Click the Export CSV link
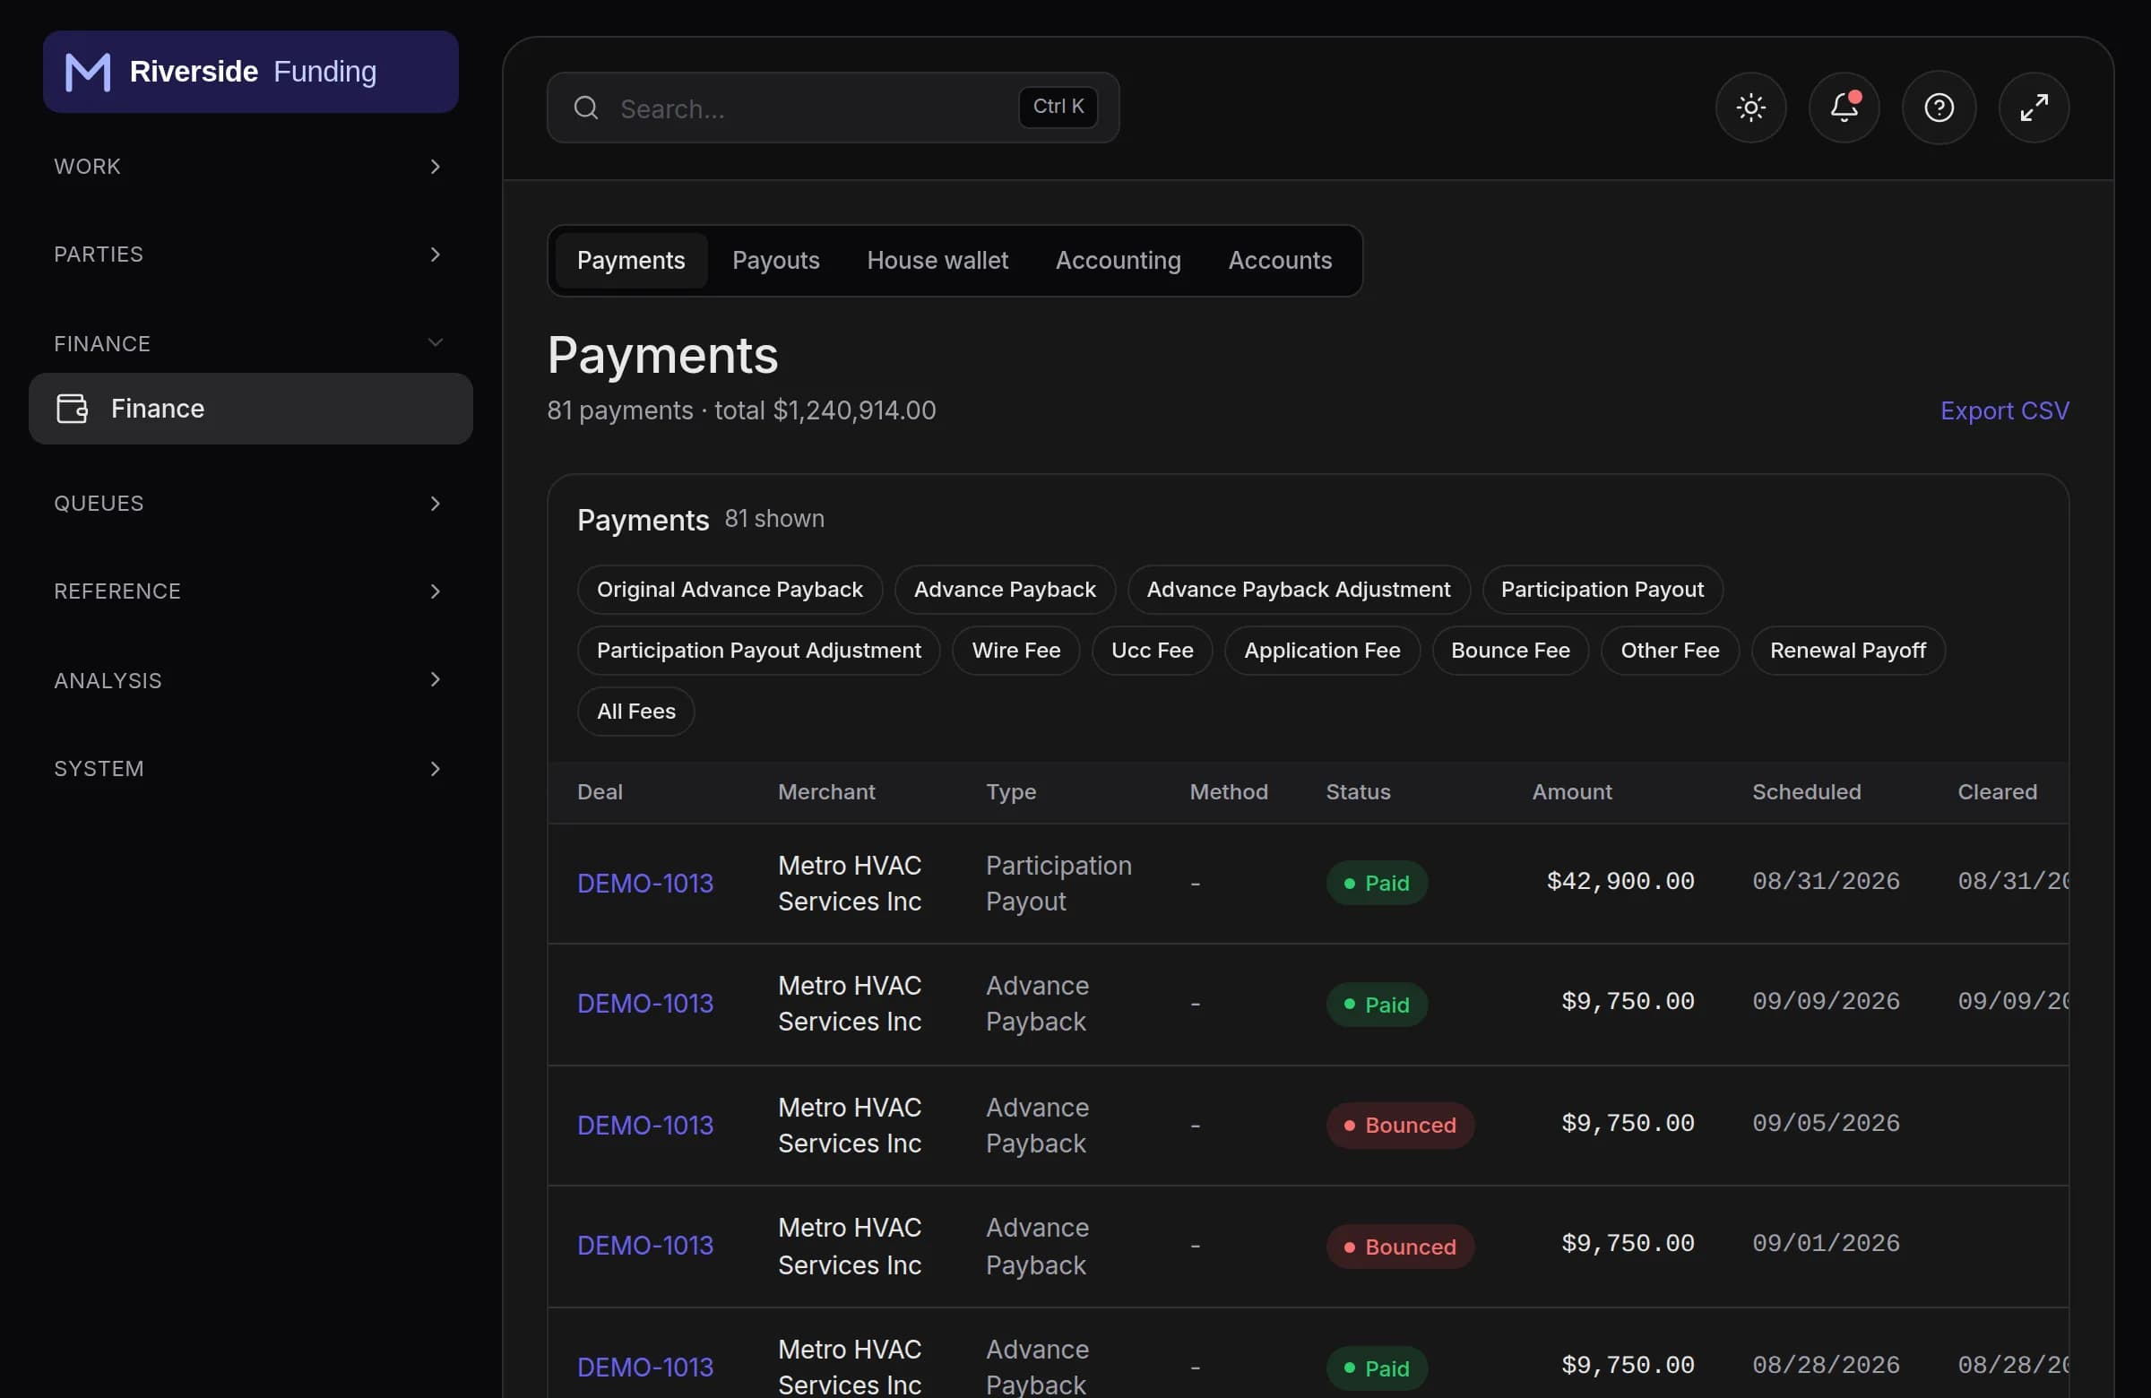The height and width of the screenshot is (1398, 2151). (x=2004, y=410)
